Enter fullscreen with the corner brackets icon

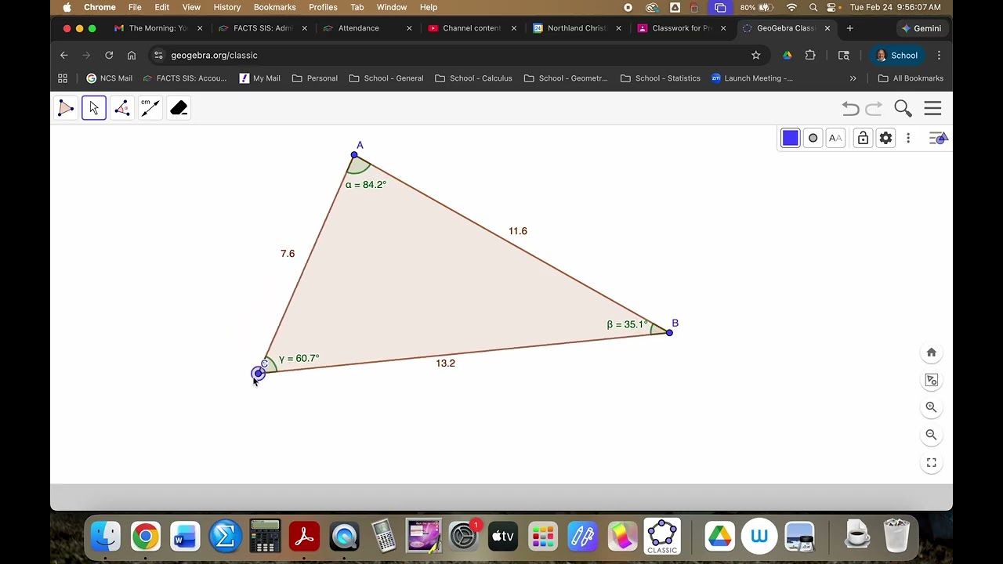point(932,463)
